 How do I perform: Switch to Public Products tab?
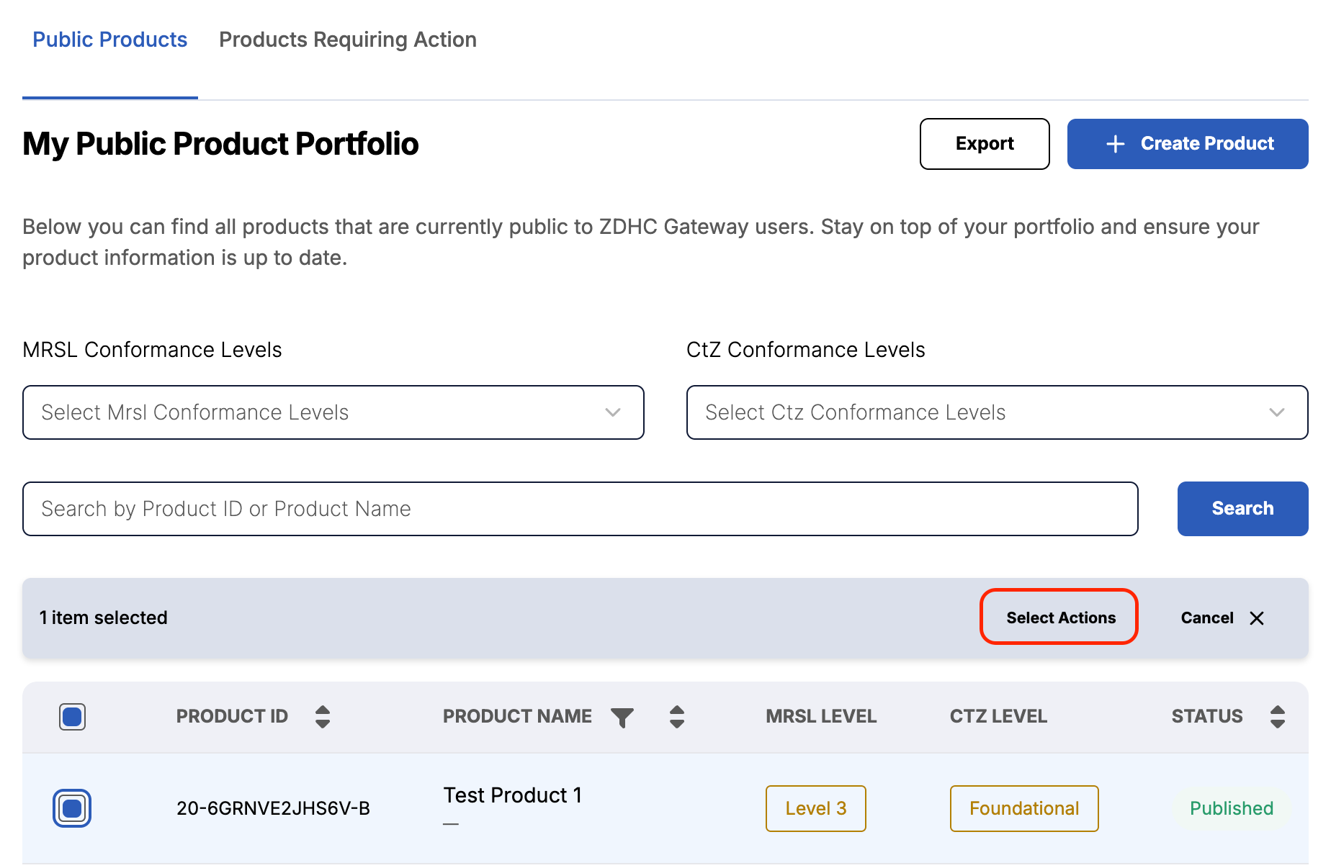tap(110, 40)
